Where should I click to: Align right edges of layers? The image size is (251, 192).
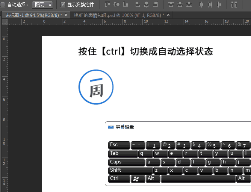(156, 5)
